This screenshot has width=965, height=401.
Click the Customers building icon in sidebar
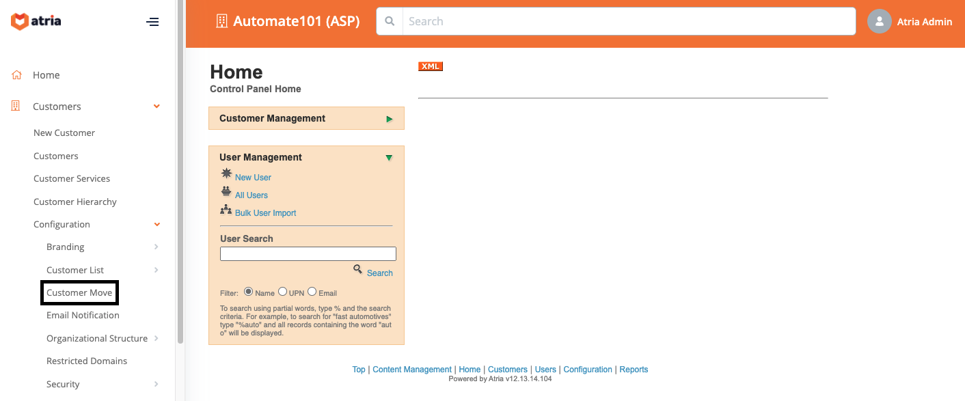click(x=17, y=107)
